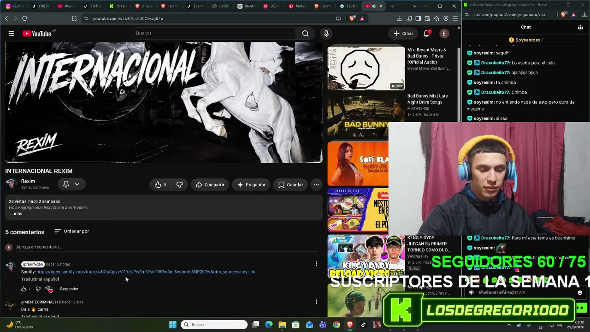This screenshot has width=590, height=332.
Task: Toggle notification bell for Rexim channel
Action: pos(66,184)
